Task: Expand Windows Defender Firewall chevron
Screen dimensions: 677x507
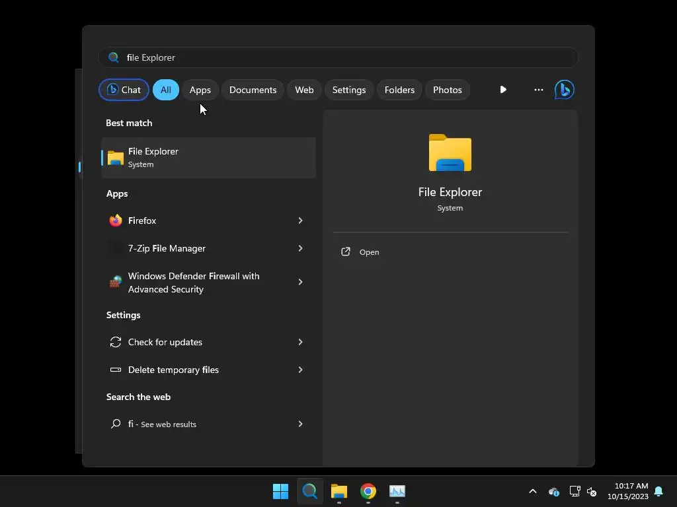Action: [301, 282]
